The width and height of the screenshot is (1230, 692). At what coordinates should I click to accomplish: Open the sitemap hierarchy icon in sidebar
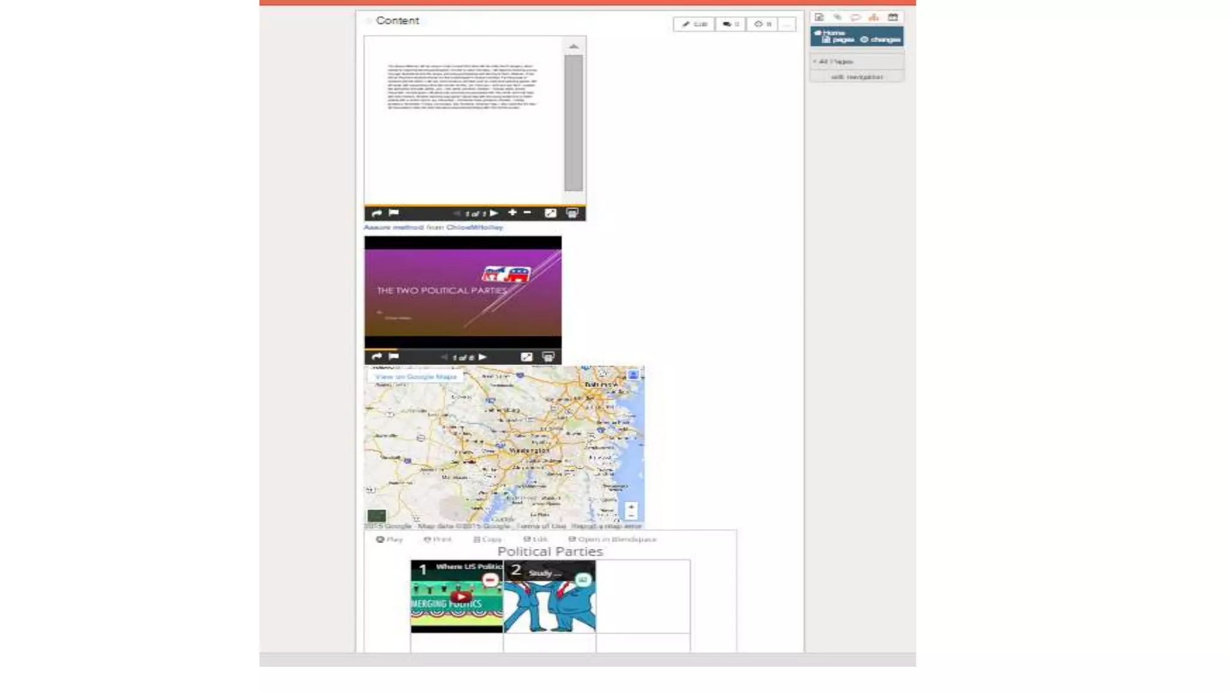point(874,17)
